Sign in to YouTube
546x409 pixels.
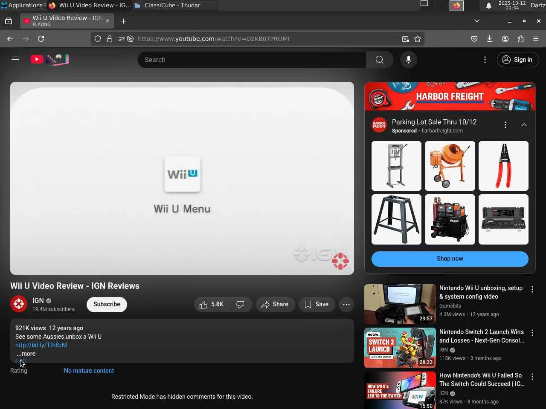518,60
